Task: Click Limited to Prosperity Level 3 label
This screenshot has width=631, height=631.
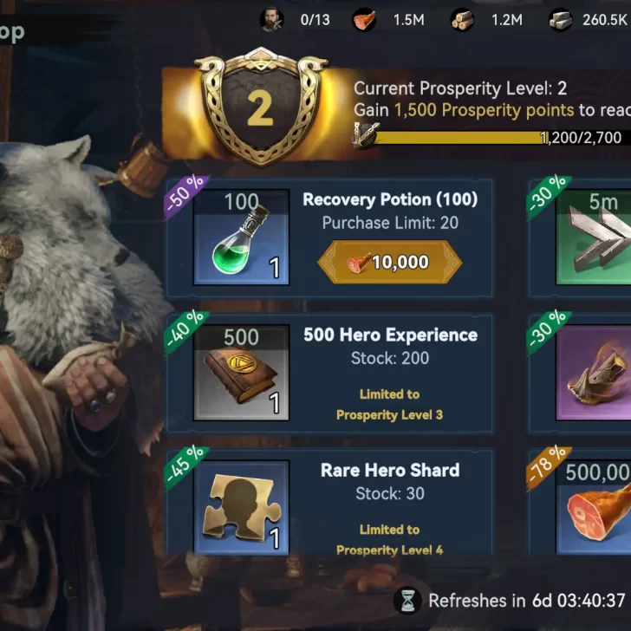Action: pyautogui.click(x=389, y=405)
